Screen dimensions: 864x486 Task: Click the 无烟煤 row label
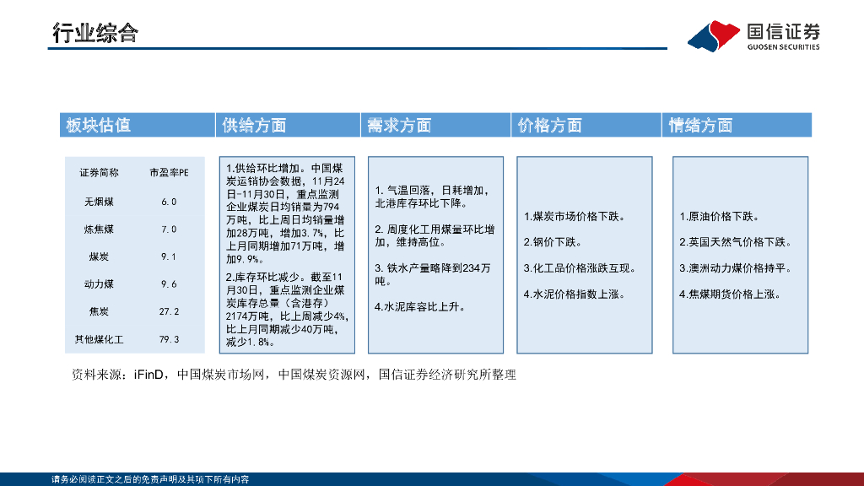(x=100, y=202)
